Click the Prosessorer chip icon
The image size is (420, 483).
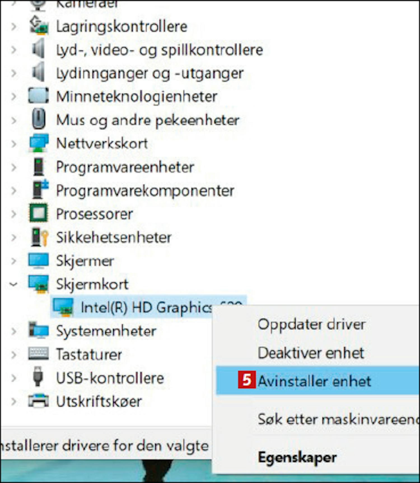click(39, 213)
